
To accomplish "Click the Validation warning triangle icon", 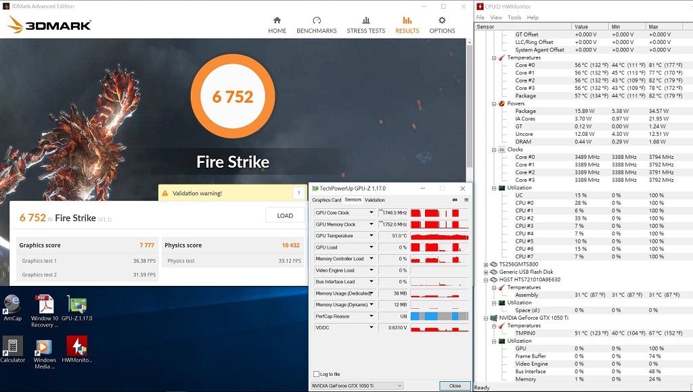I will 165,193.
